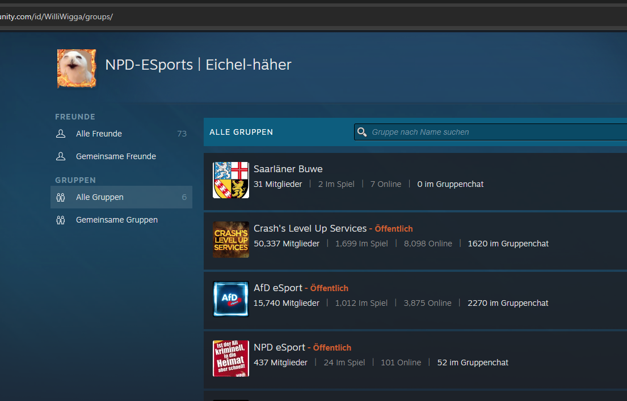Open the Crash's Level Up Services name link
627x401 pixels.
point(310,228)
